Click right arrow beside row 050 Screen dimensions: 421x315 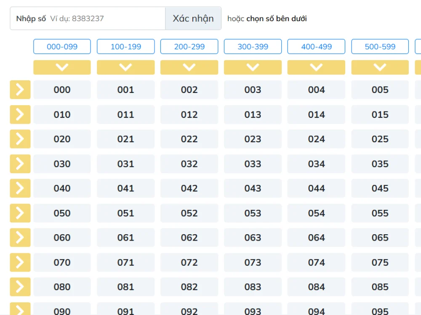[20, 213]
